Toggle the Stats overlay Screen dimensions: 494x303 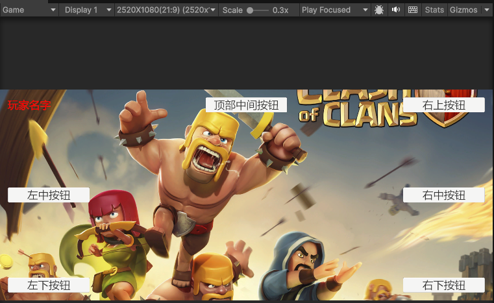[x=434, y=10]
